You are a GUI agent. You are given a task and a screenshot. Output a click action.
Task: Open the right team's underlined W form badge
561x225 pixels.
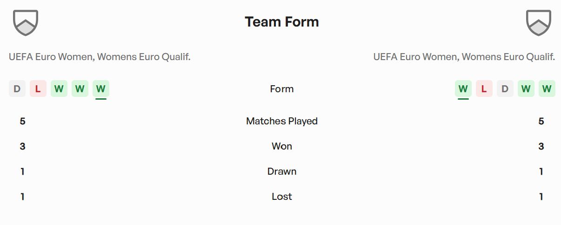463,89
